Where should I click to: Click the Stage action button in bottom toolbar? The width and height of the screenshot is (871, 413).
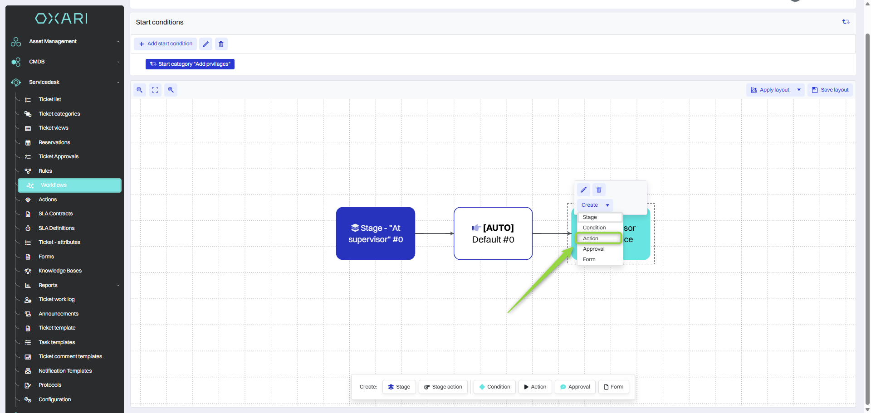point(443,387)
